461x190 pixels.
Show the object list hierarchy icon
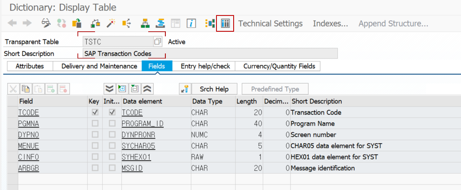[145, 23]
